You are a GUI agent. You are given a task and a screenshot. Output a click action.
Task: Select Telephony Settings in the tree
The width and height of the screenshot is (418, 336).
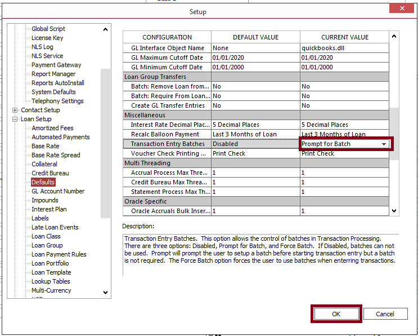point(57,101)
